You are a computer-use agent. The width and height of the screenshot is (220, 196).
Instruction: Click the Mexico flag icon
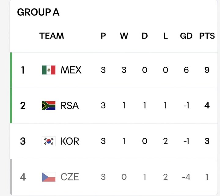(49, 70)
